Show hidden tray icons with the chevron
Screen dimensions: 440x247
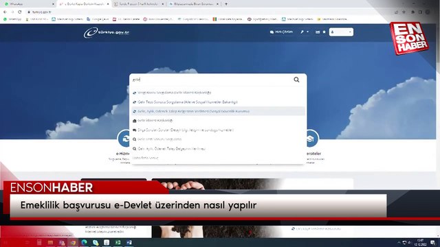[x=399, y=242]
